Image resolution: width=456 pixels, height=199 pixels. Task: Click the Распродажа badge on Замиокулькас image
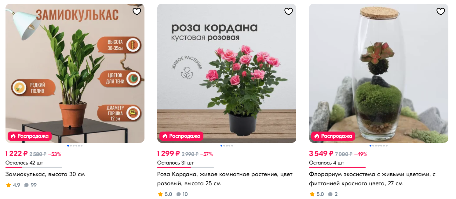(30, 136)
